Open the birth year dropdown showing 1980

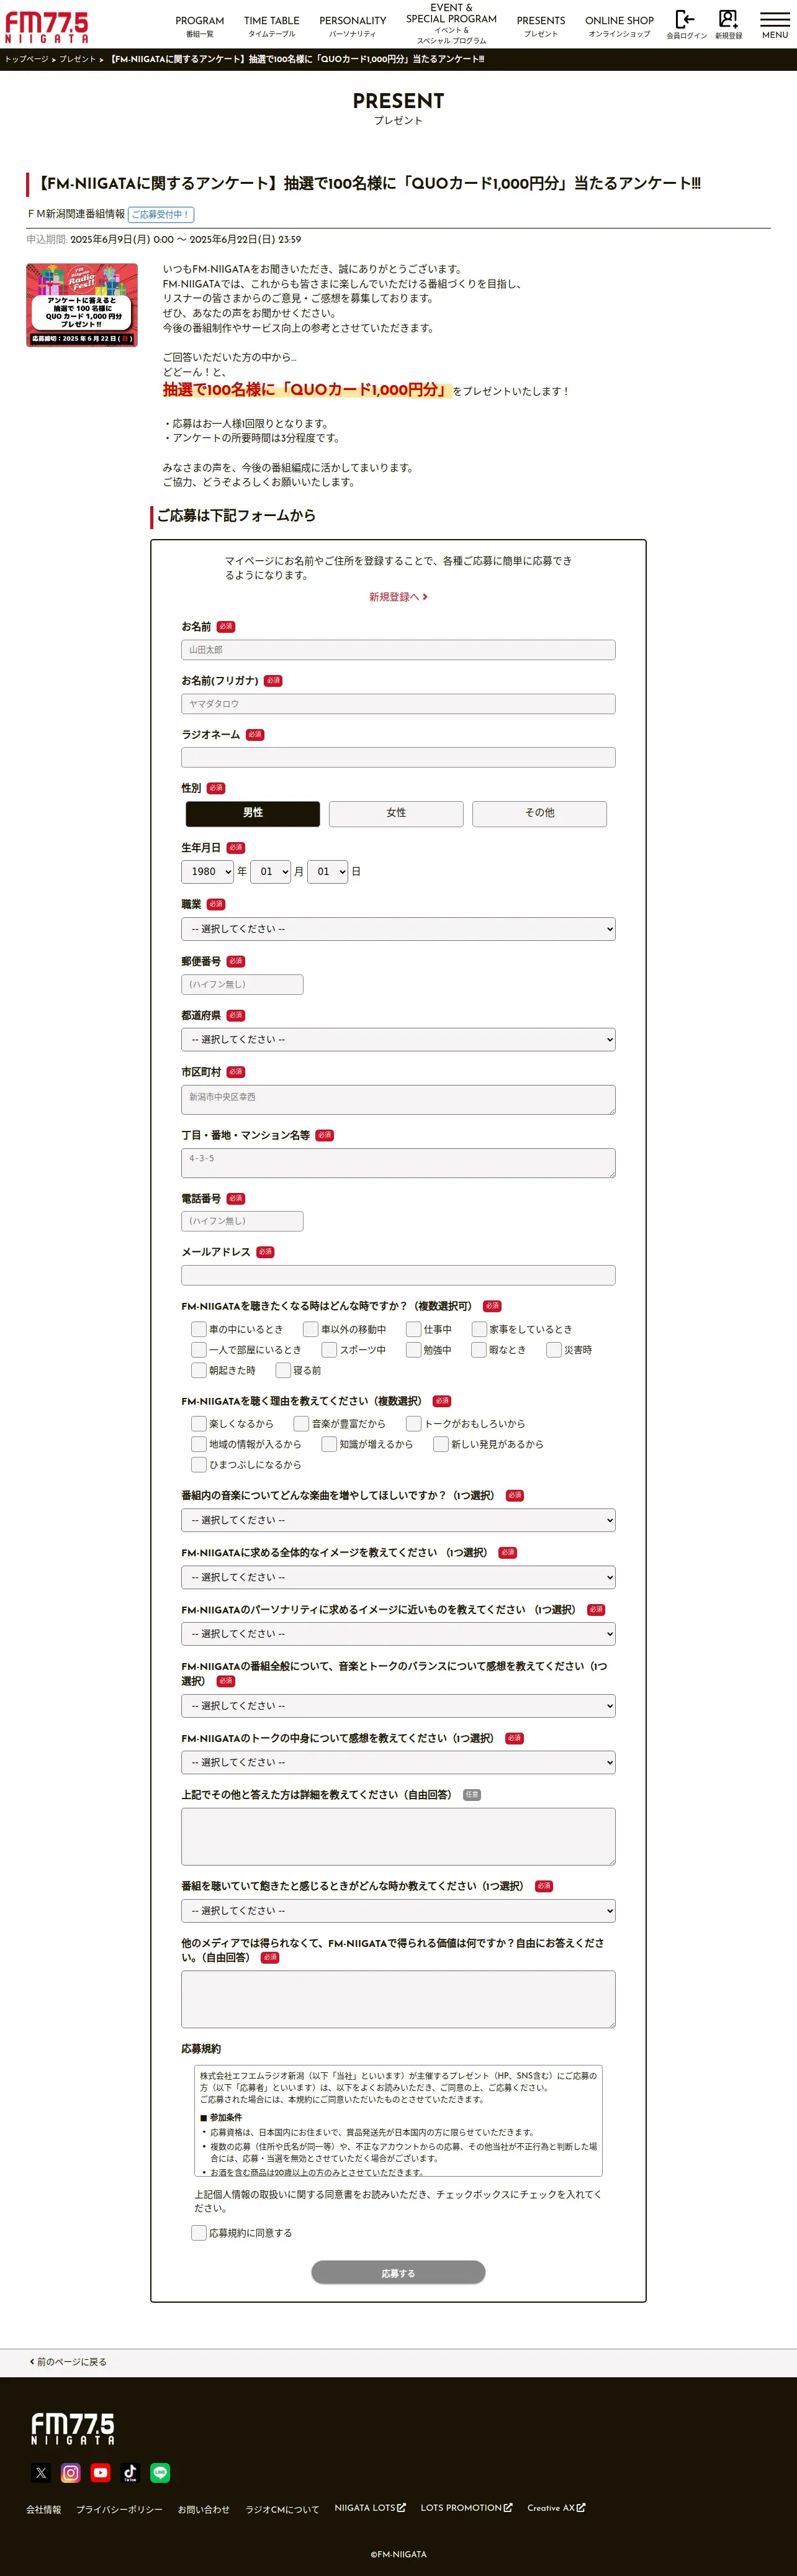click(208, 872)
